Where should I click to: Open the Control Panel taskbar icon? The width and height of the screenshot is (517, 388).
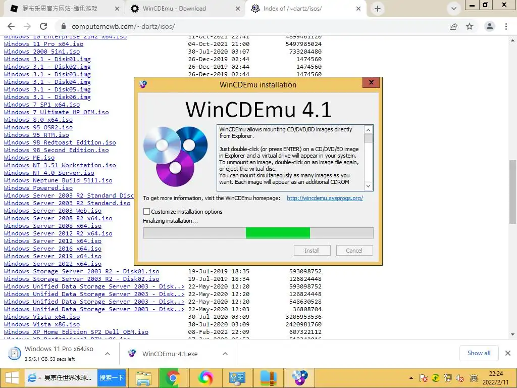click(237, 378)
